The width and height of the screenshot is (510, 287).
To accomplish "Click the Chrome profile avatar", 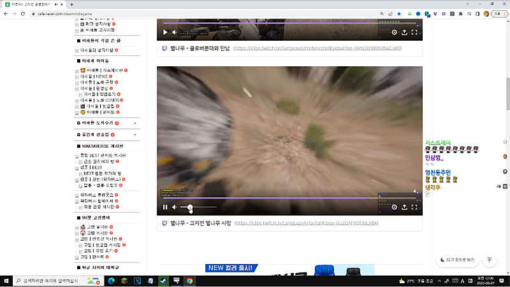I will pyautogui.click(x=486, y=13).
